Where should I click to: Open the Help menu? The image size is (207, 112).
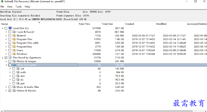(x=27, y=7)
